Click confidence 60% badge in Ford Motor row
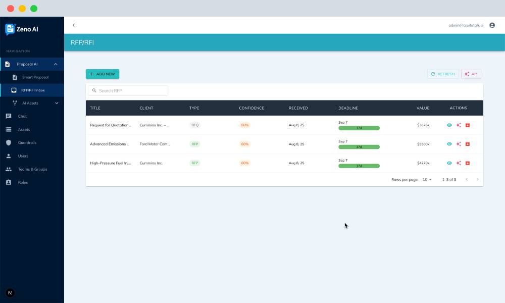 (245, 144)
